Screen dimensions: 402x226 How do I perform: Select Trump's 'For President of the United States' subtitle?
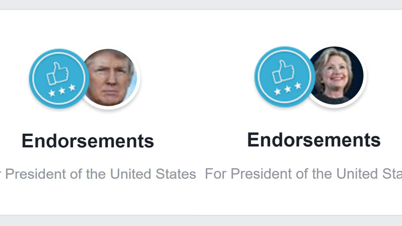(97, 174)
